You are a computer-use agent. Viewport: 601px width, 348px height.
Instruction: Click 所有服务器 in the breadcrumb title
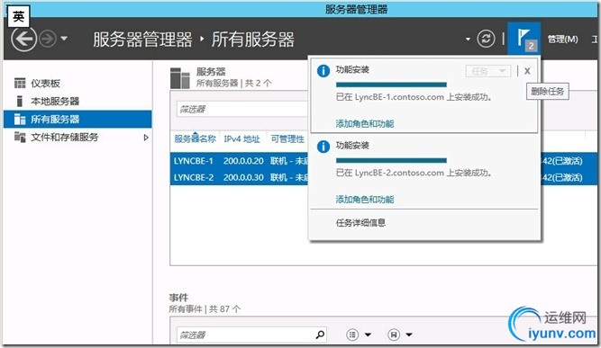click(253, 40)
